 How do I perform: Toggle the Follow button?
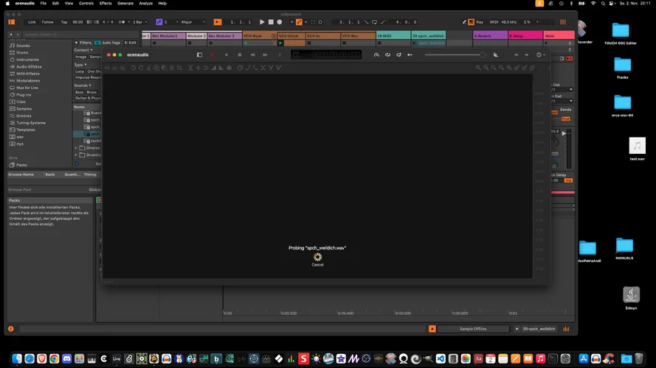coord(47,22)
